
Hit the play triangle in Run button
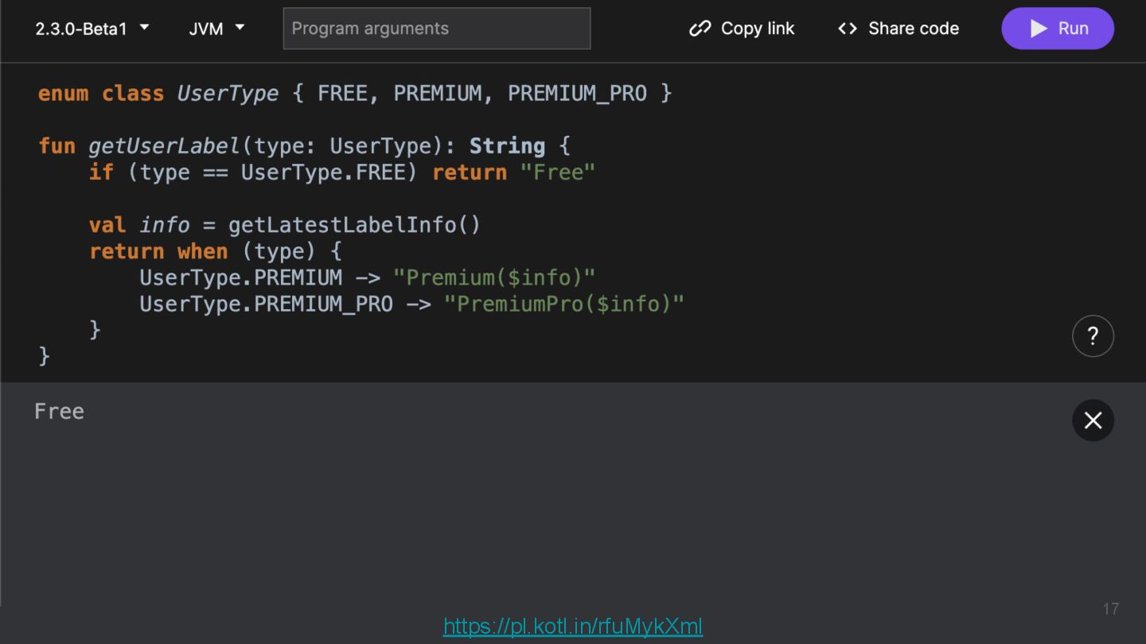[1039, 29]
